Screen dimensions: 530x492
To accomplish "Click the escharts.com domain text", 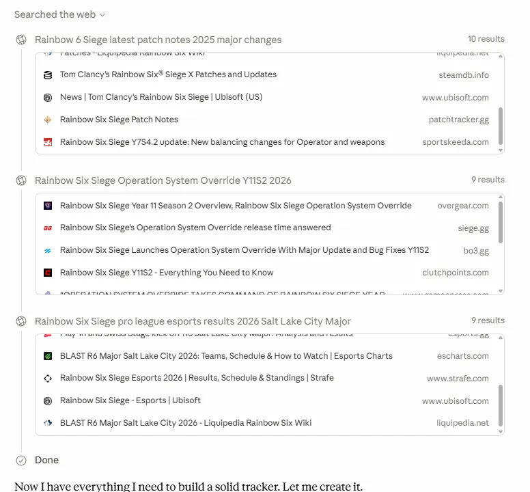I will pyautogui.click(x=463, y=356).
